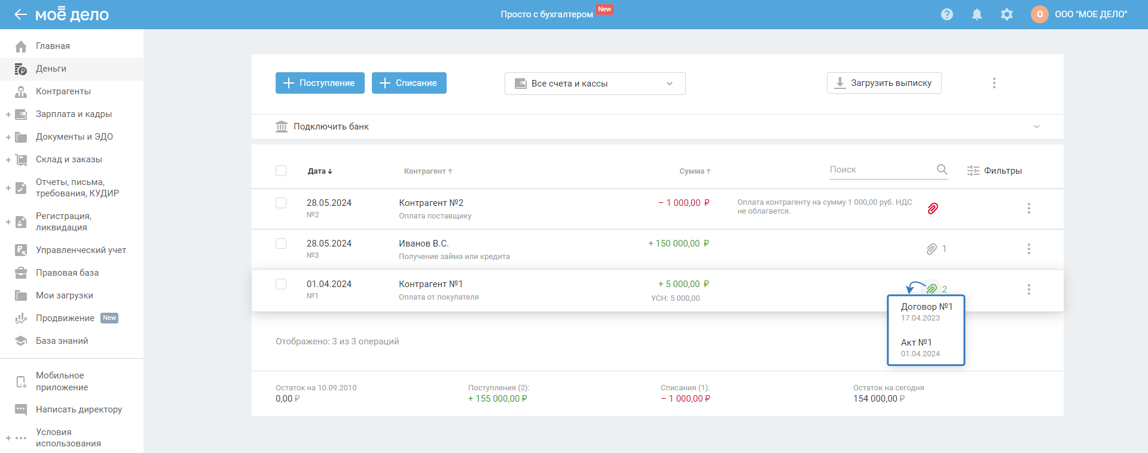The image size is (1148, 453).
Task: Click into the Поиск search field
Action: [x=882, y=170]
